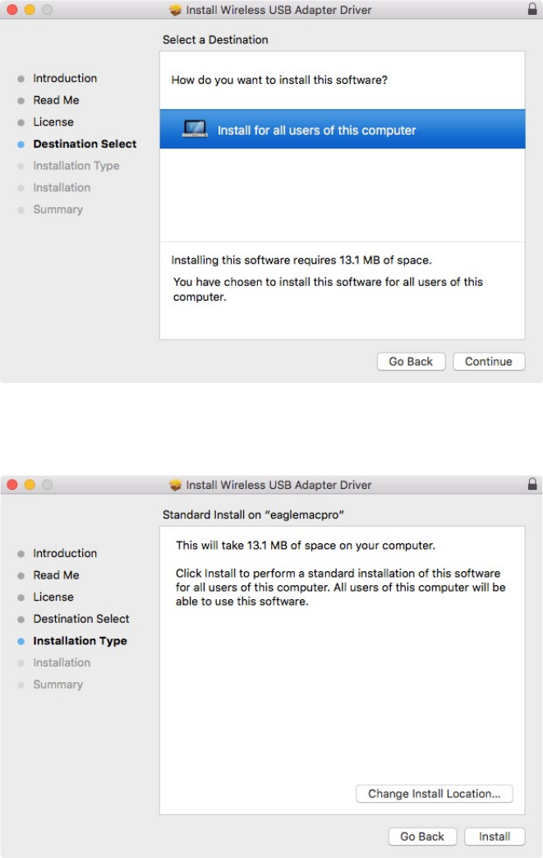
Task: Click Continue in the destination window
Action: 489,362
